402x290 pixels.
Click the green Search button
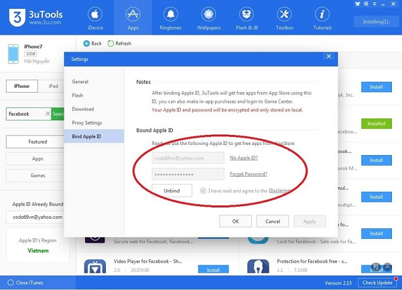point(58,114)
